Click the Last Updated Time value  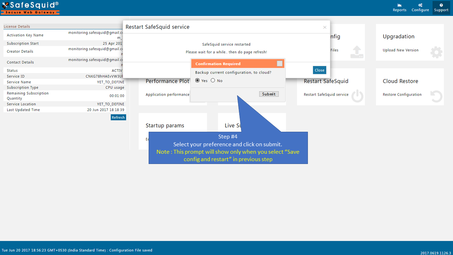click(x=106, y=110)
